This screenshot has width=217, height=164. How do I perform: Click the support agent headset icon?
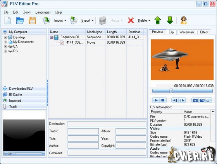[184, 20]
